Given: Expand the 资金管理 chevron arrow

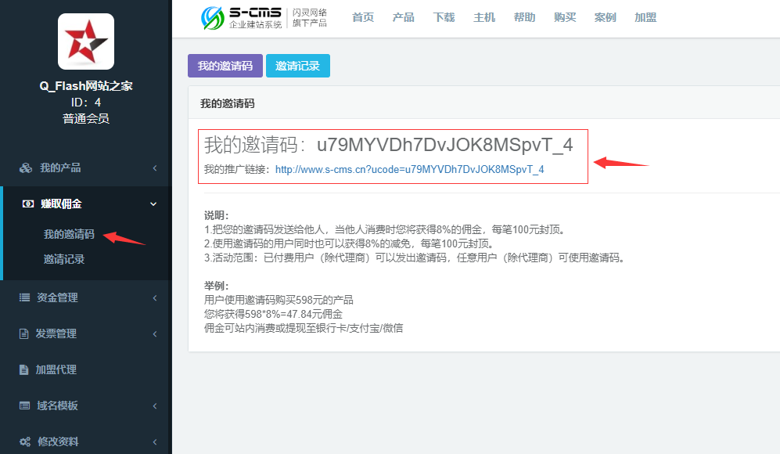Looking at the screenshot, I should tap(154, 297).
